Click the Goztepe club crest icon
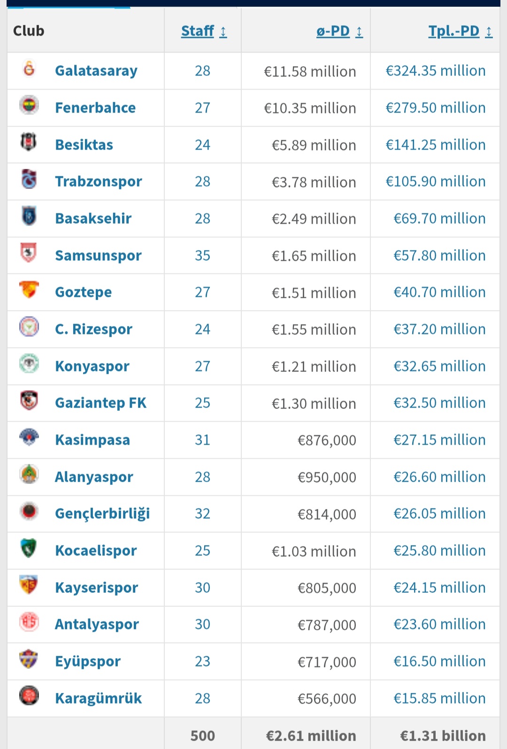The image size is (507, 749). coord(29,290)
